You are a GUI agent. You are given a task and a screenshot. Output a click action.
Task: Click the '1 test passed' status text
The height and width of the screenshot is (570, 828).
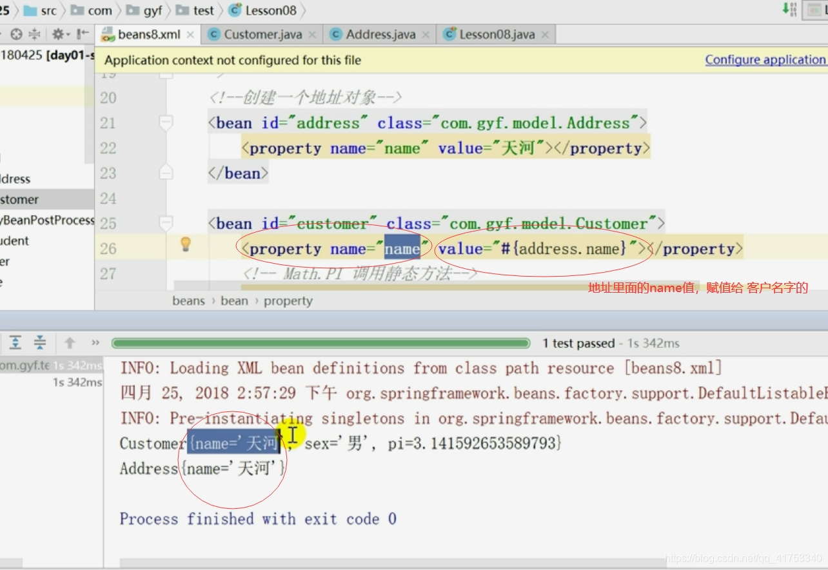[x=579, y=344]
